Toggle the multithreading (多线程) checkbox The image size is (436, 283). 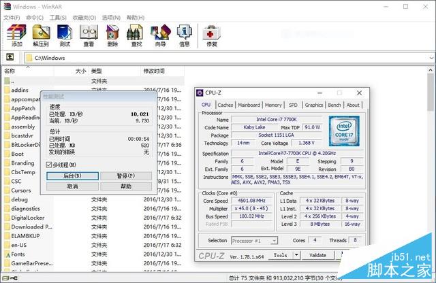(x=49, y=165)
